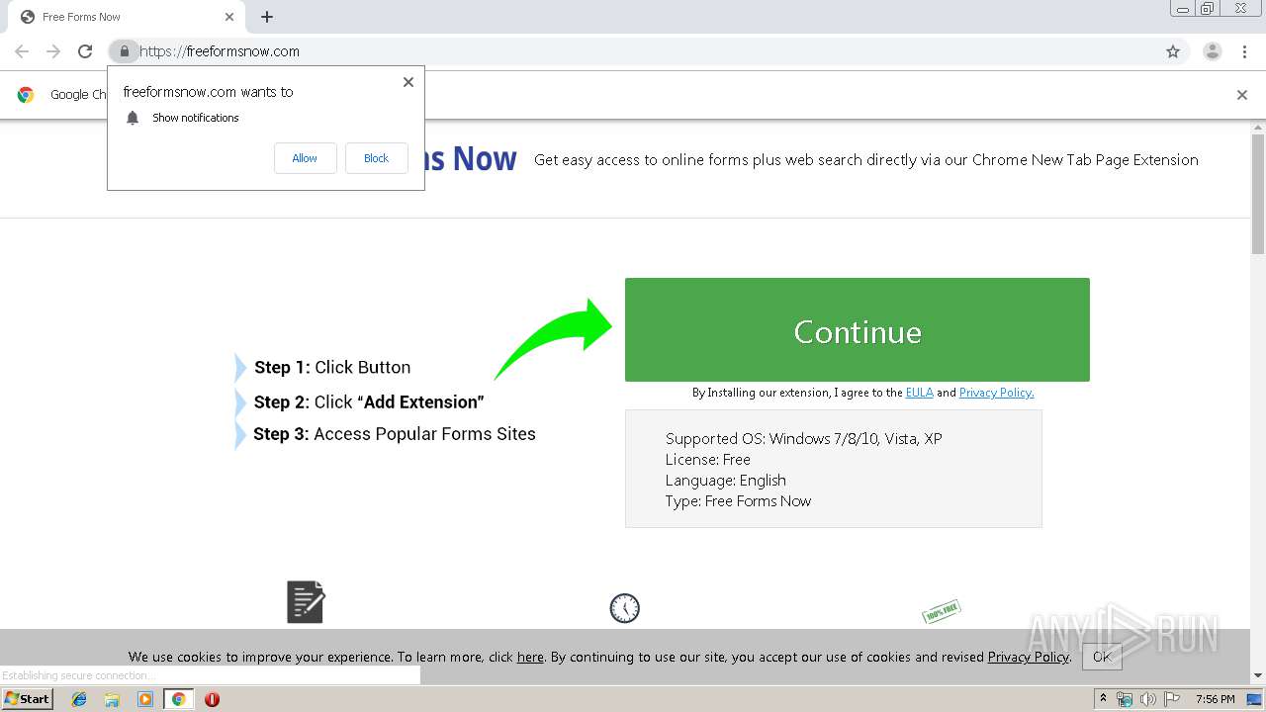1266x712 pixels.
Task: Open the EULA link
Action: click(x=920, y=393)
